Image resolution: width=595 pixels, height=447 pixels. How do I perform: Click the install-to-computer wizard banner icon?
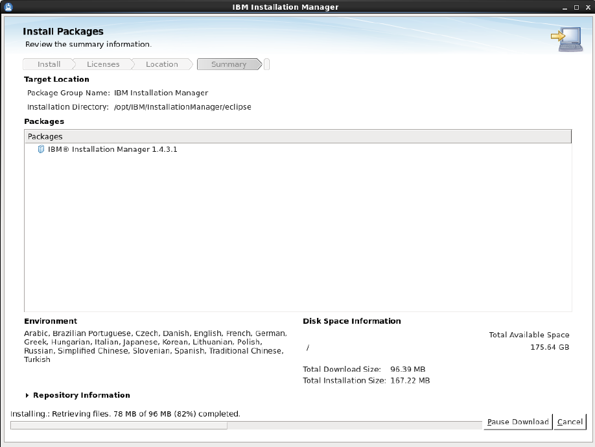pyautogui.click(x=567, y=39)
